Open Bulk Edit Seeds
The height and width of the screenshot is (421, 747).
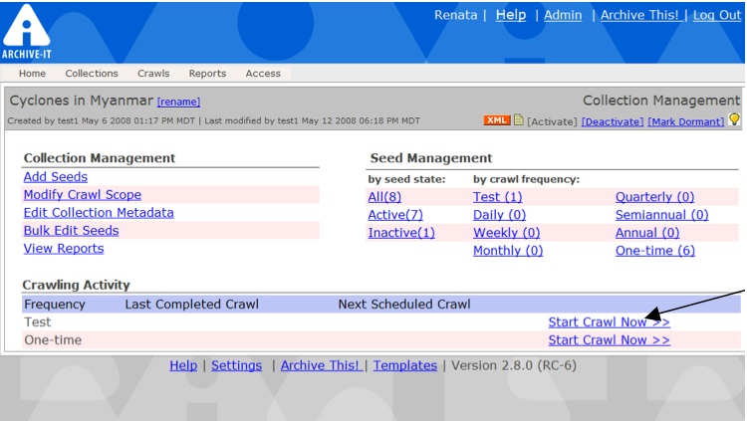[x=71, y=231]
